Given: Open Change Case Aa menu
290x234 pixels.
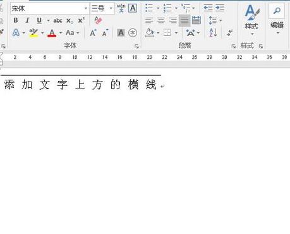Looking at the screenshot, I should pyautogui.click(x=72, y=33).
